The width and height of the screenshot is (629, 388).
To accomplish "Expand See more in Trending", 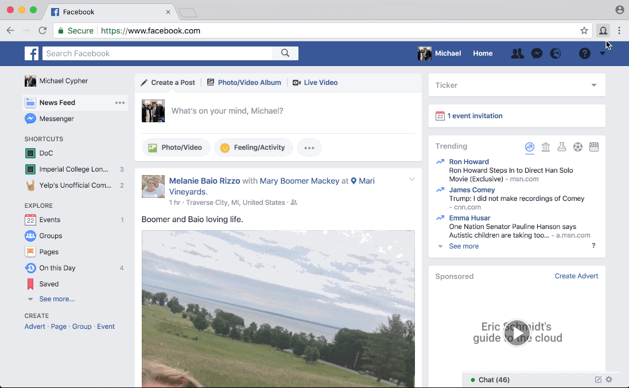I will point(464,246).
